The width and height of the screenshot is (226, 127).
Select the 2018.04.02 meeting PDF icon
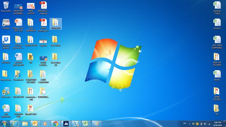43,8
